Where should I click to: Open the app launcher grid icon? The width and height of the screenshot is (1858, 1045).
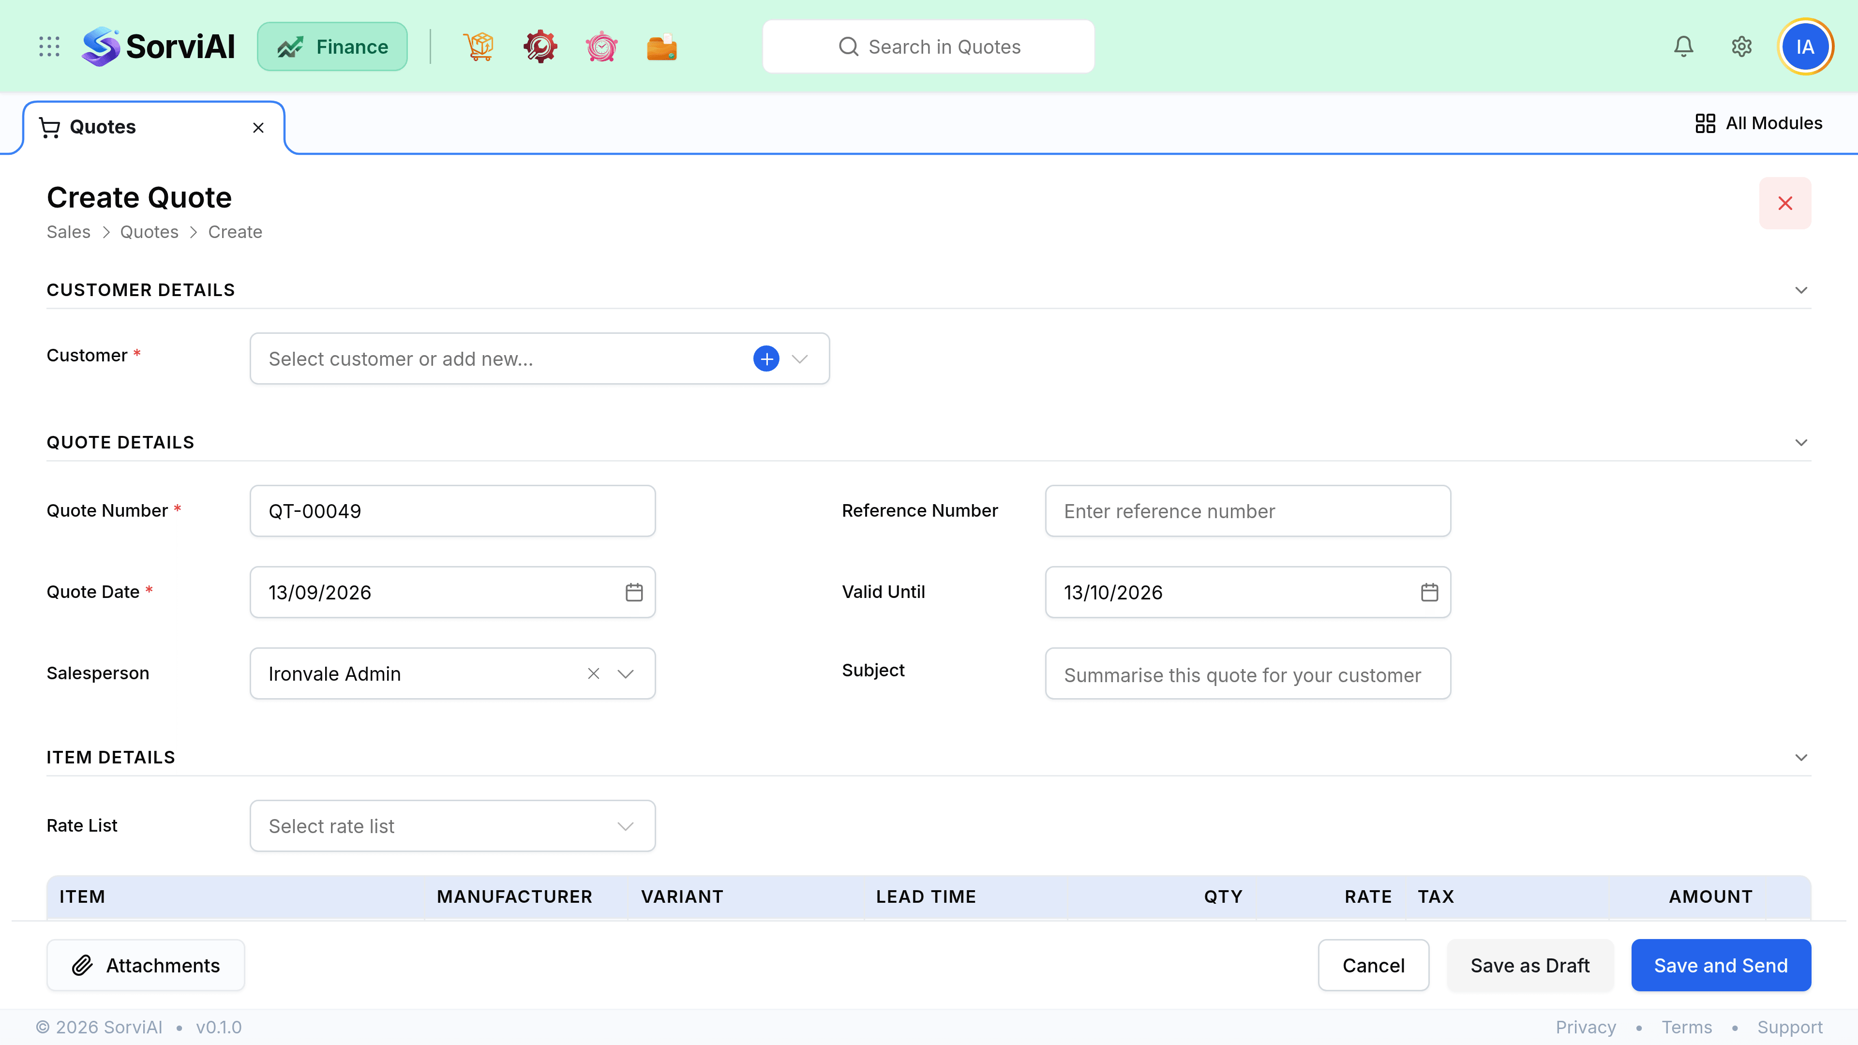pos(49,47)
